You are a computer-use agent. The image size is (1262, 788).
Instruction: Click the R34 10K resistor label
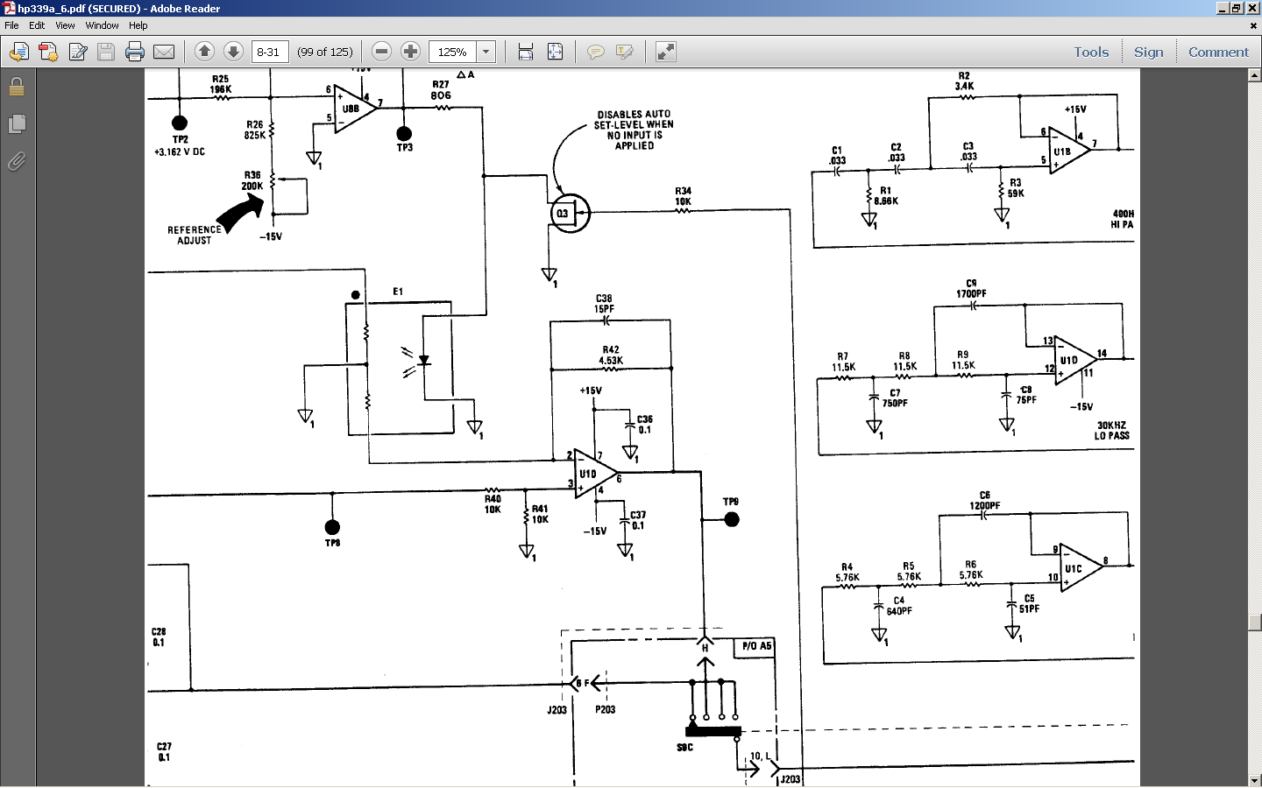(x=683, y=196)
